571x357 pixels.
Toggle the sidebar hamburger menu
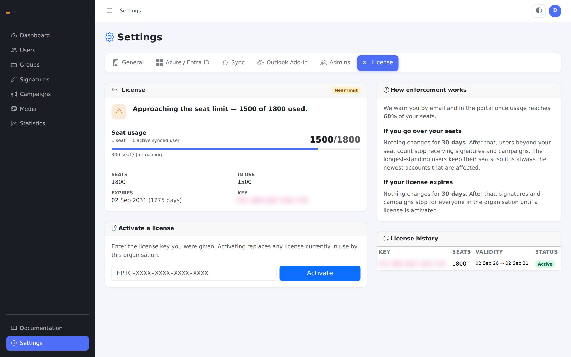(109, 11)
